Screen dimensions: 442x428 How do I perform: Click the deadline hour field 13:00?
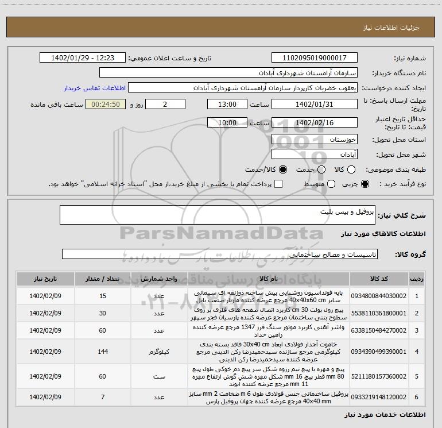click(227, 104)
